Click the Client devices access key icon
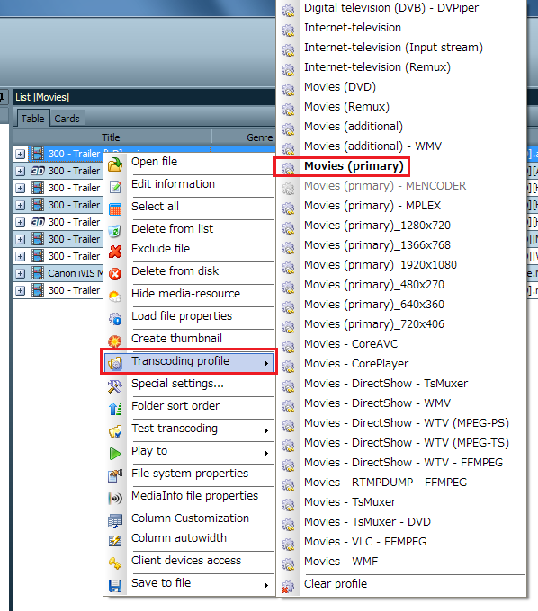538x611 pixels. point(115,563)
